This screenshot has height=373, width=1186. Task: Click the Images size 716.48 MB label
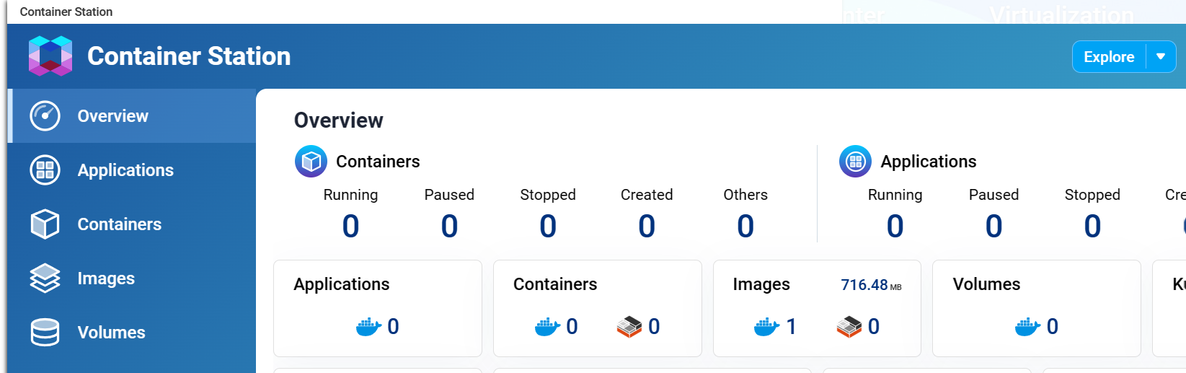pyautogui.click(x=871, y=285)
